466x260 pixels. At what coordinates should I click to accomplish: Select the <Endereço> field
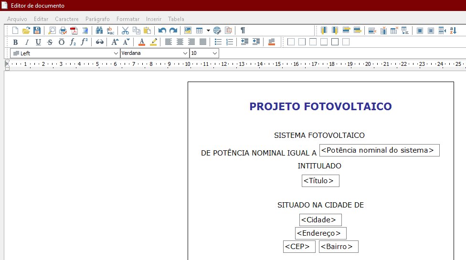[x=321, y=233]
